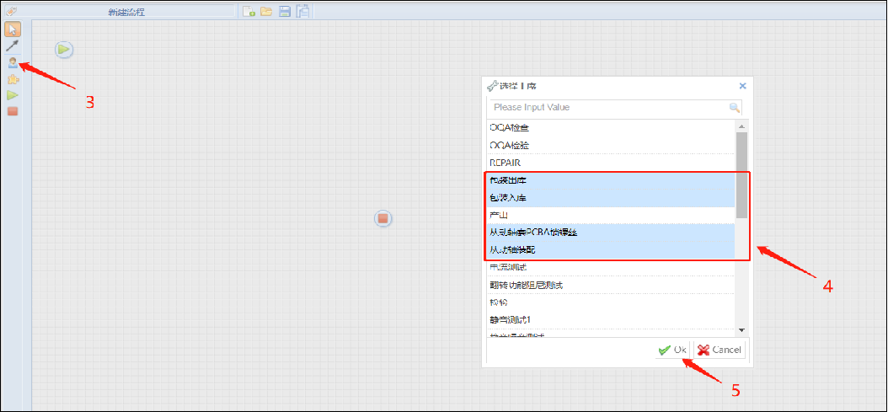Select the green start node tool
This screenshot has height=412, width=888.
[13, 95]
